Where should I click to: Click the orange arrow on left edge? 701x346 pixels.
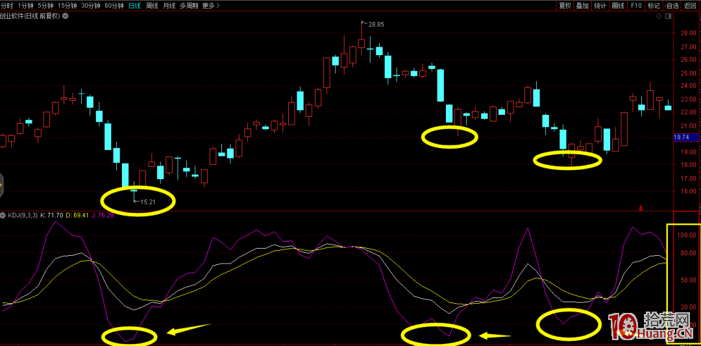[x=1, y=184]
